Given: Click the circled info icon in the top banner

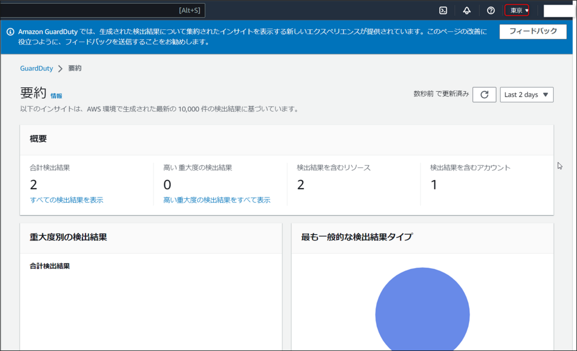Looking at the screenshot, I should (x=10, y=31).
